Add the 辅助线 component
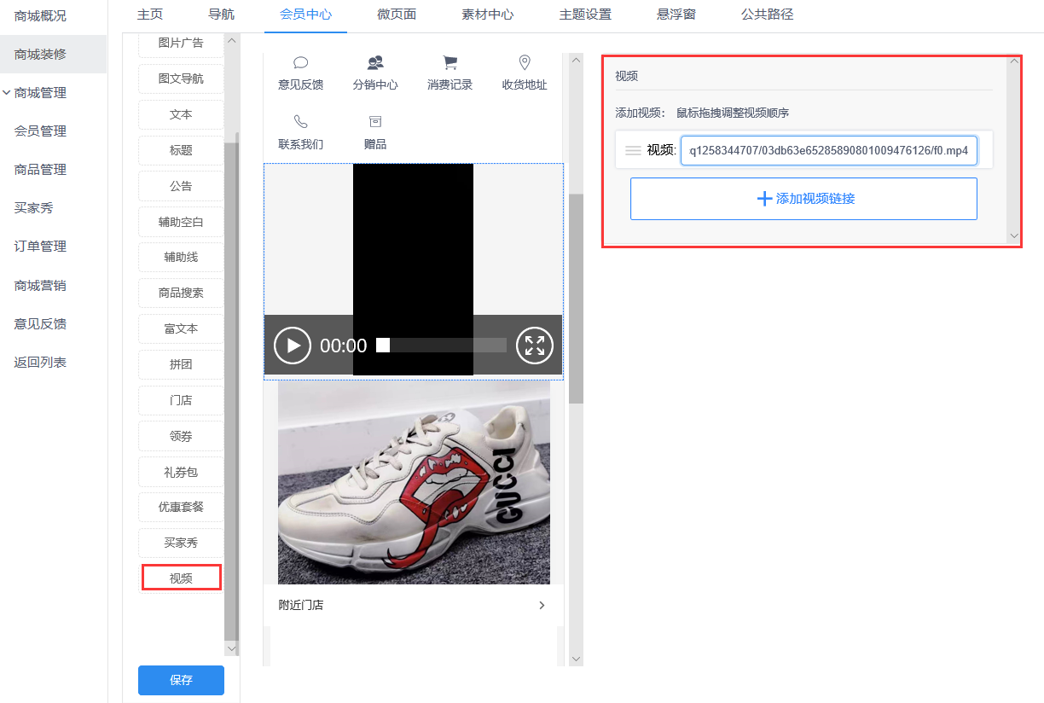The image size is (1044, 703). coord(181,257)
